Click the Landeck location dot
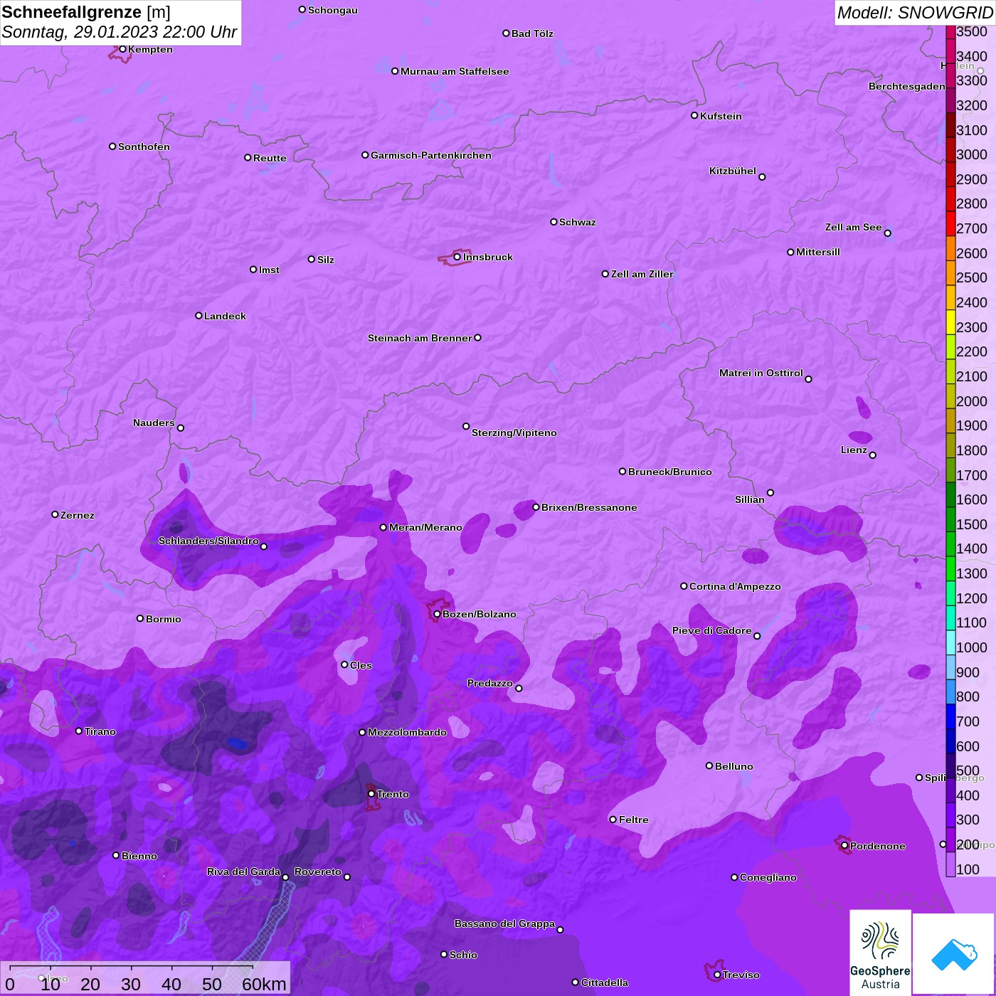Viewport: 996px width, 996px height. click(x=198, y=315)
